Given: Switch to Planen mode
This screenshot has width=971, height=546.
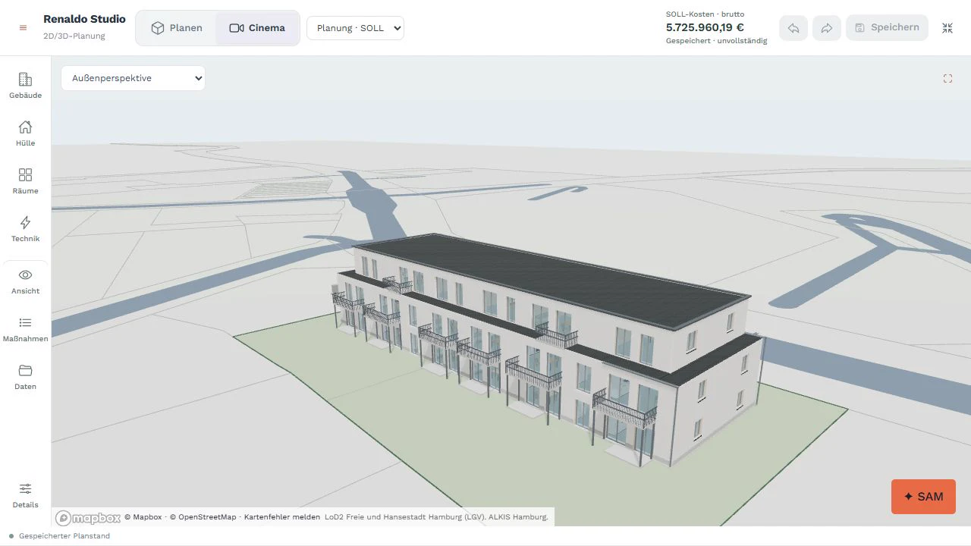Looking at the screenshot, I should pos(177,28).
